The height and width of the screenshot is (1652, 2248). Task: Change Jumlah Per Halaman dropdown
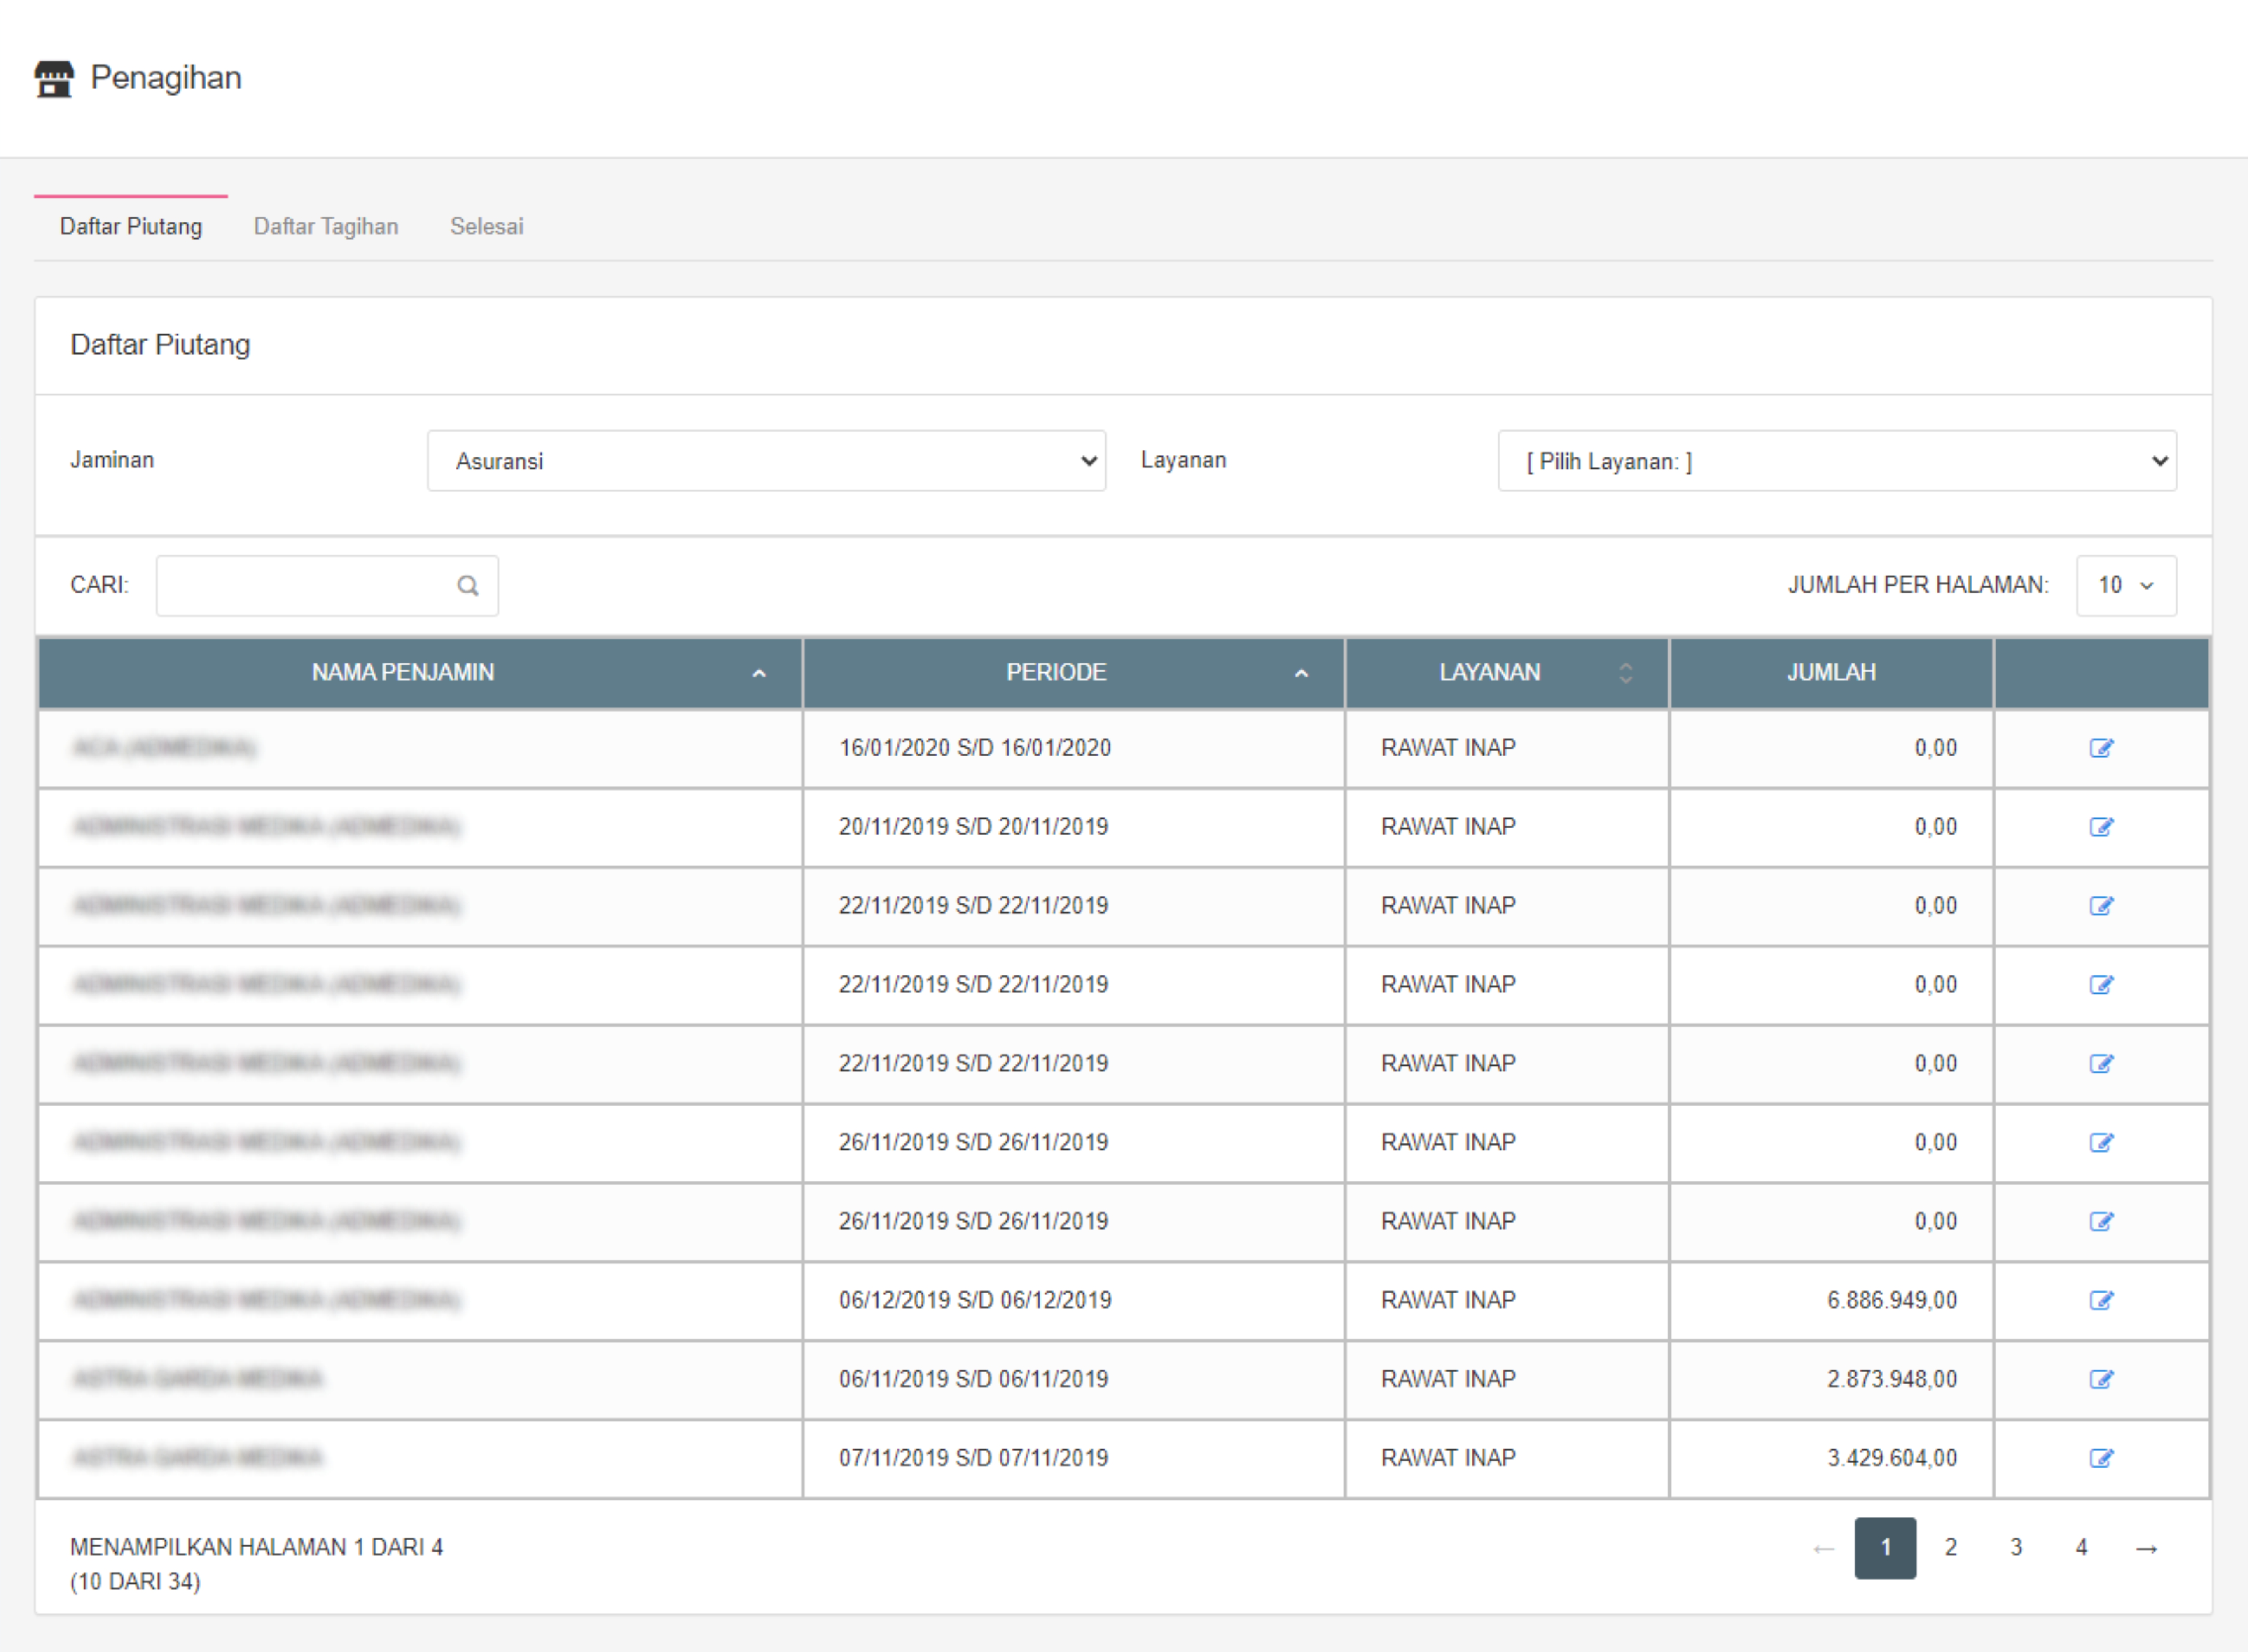click(2125, 586)
